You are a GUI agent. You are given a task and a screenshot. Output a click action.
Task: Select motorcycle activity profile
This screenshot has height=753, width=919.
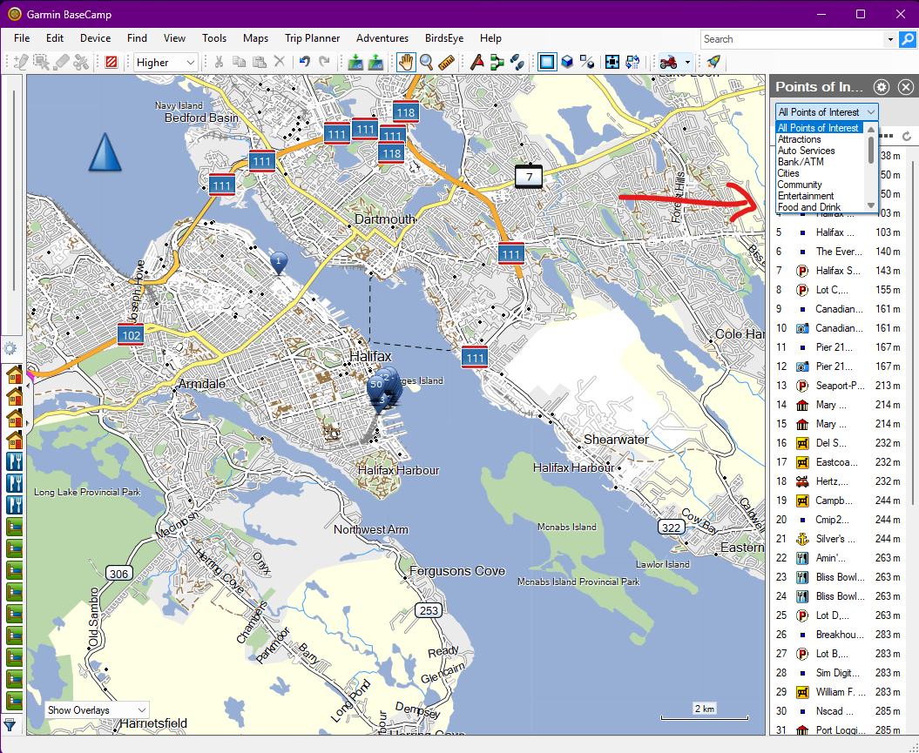tap(669, 62)
